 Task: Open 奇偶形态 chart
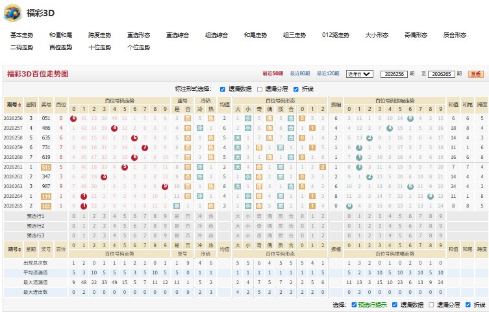pyautogui.click(x=416, y=35)
